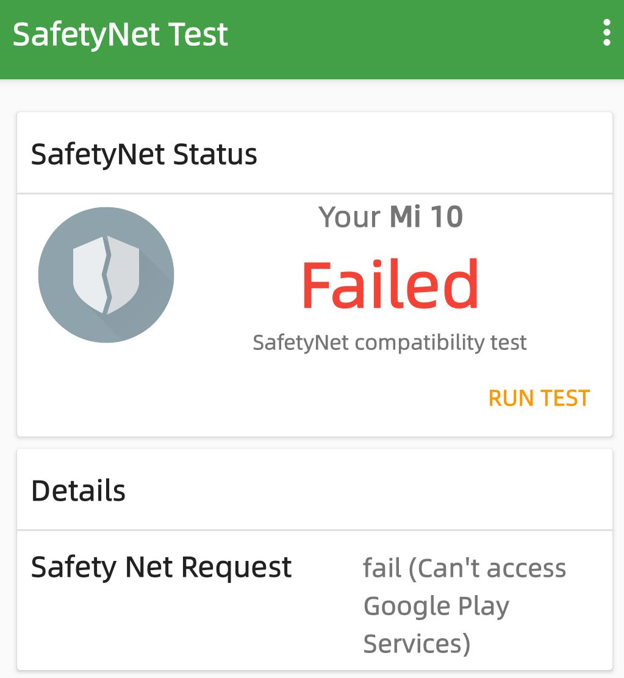
Task: Click the "Google Play" line of failure reason
Action: [436, 606]
